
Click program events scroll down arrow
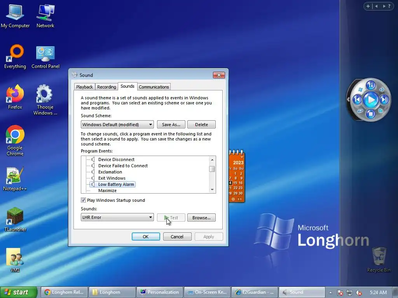point(212,189)
